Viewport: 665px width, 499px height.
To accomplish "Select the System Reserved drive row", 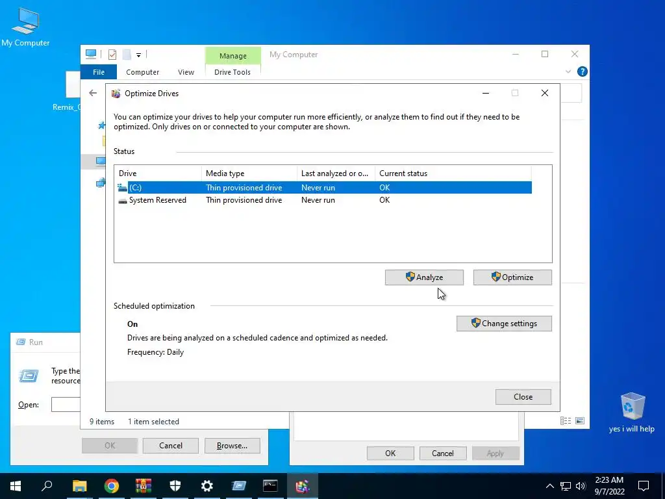I will coord(325,200).
